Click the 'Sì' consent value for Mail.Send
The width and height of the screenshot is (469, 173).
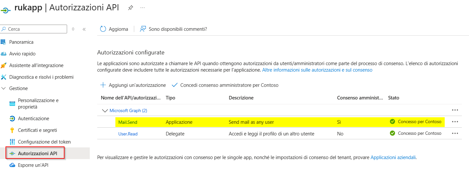(x=339, y=122)
